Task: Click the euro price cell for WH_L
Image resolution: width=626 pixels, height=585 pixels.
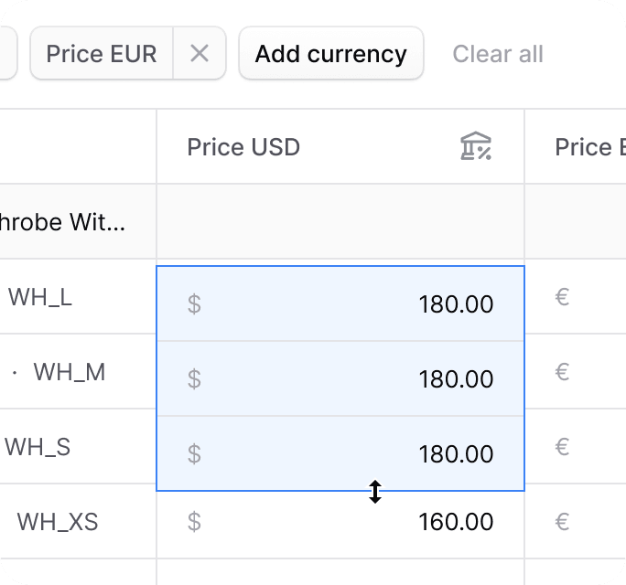Action: (577, 297)
